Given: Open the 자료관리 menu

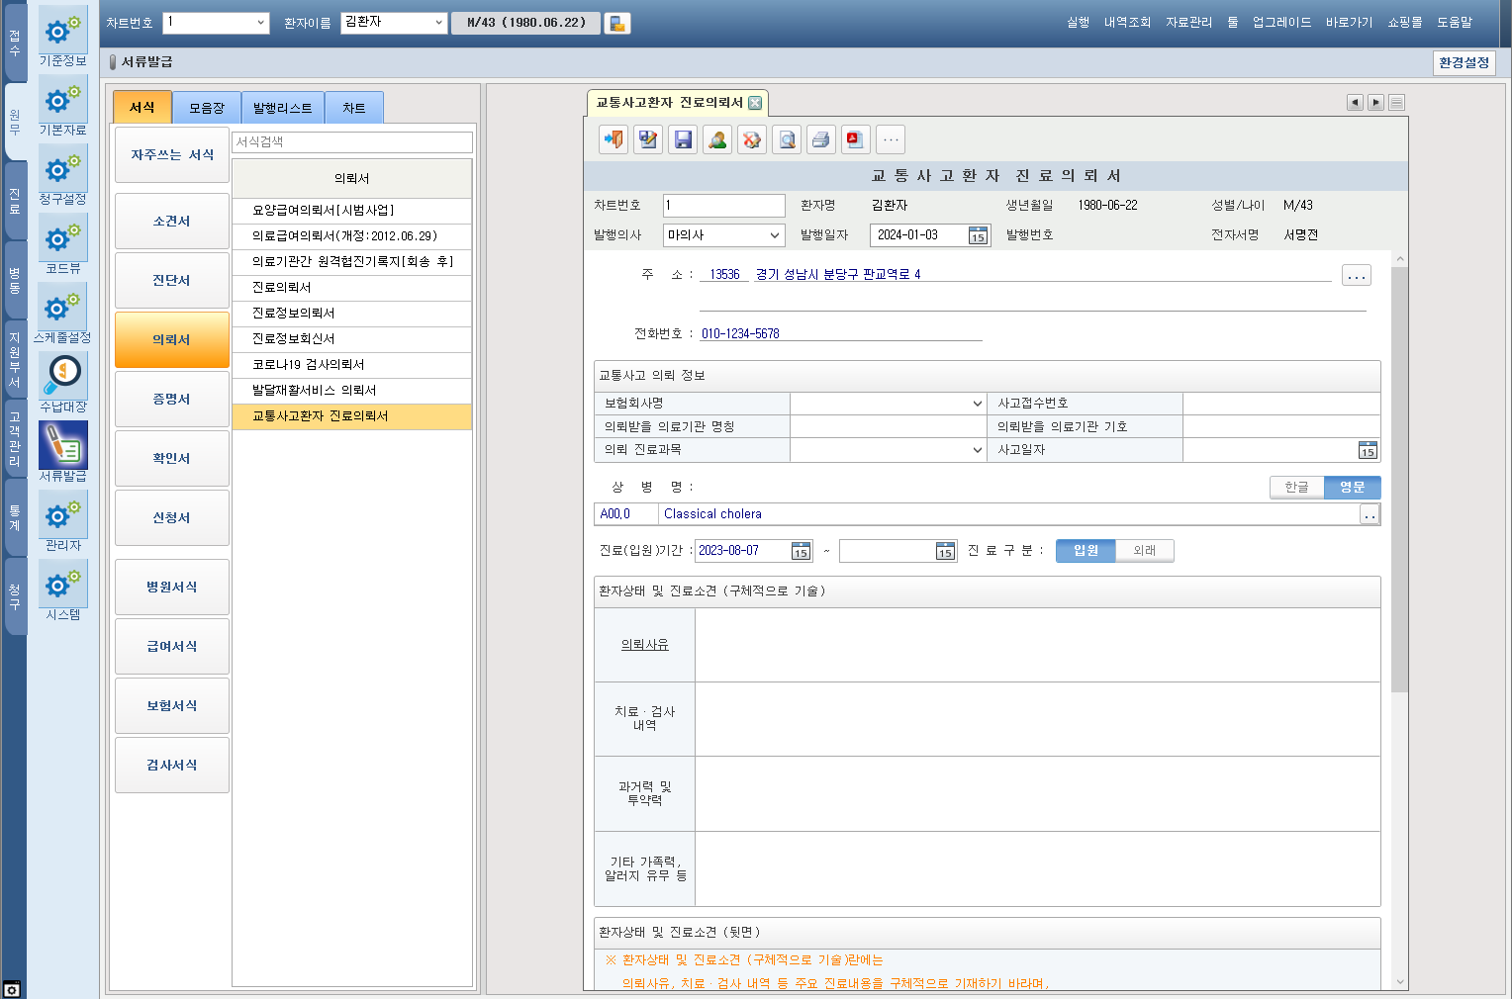Looking at the screenshot, I should coord(1188,22).
